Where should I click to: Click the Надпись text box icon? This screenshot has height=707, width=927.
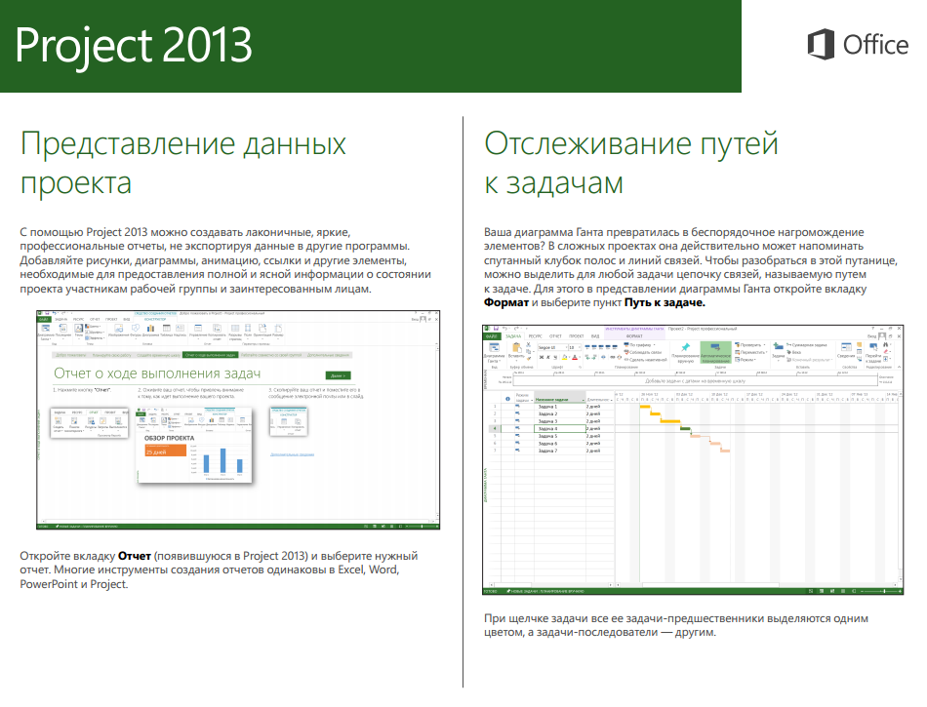pyautogui.click(x=180, y=331)
